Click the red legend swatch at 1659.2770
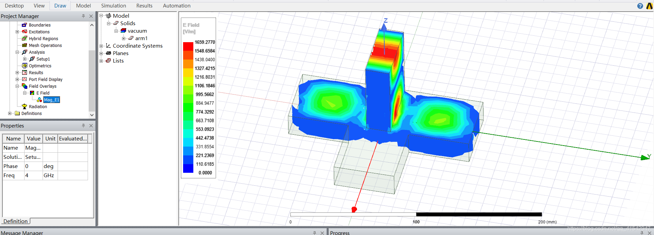Screen dimensions: 654x235 click(x=188, y=46)
